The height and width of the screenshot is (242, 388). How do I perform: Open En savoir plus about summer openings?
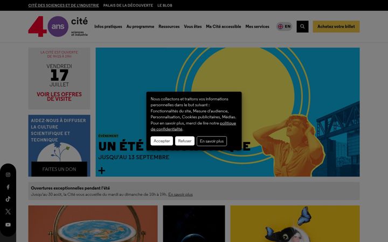[x=181, y=194]
